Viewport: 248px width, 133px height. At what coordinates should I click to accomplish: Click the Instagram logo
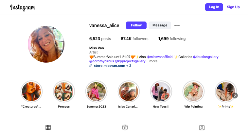click(x=23, y=7)
